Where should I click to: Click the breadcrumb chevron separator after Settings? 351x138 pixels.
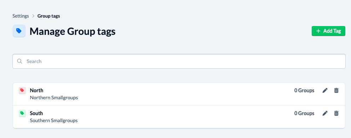(33, 16)
